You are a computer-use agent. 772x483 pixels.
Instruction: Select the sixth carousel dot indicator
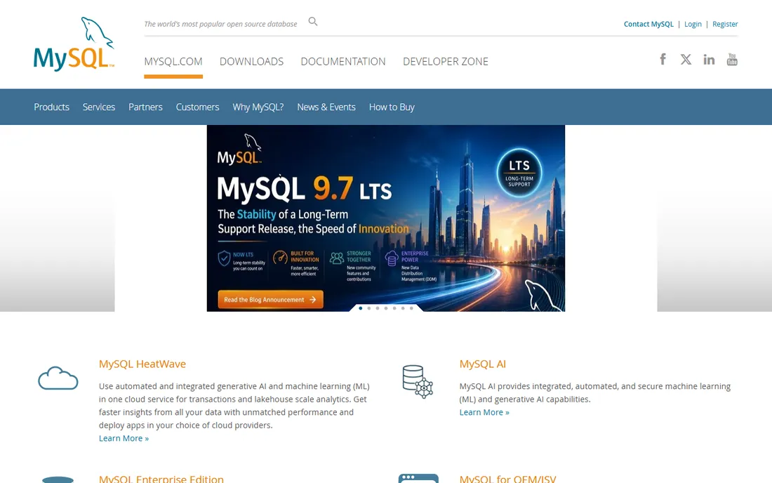(x=403, y=308)
